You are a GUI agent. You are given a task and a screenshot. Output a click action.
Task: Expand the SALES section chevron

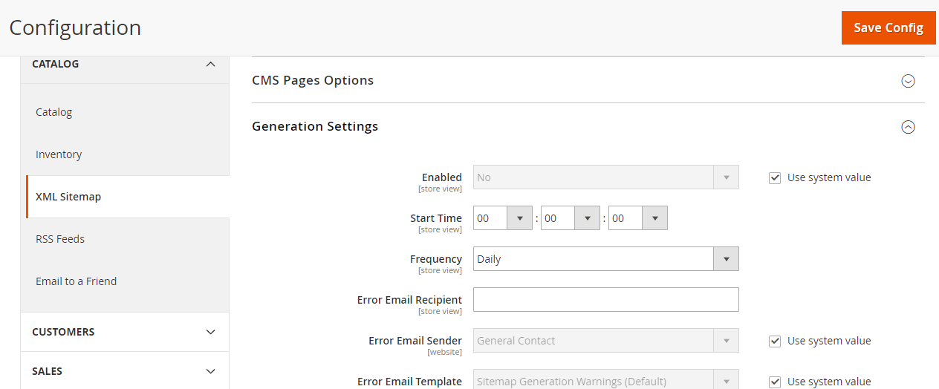[210, 371]
